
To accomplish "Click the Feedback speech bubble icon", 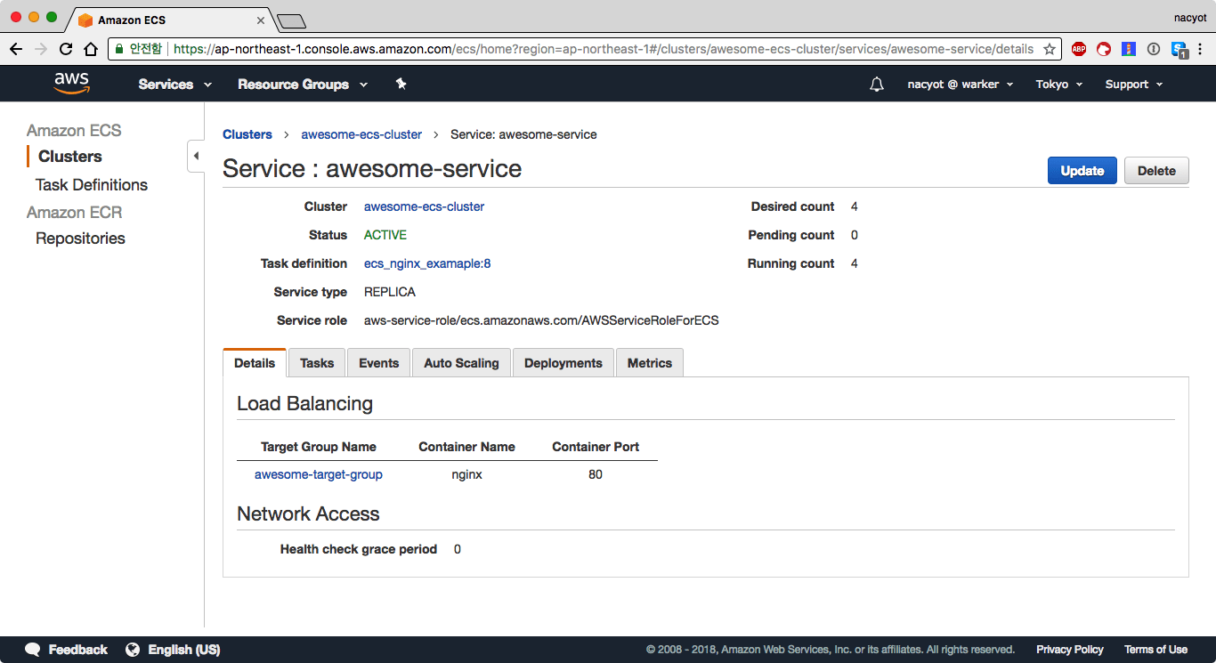I will tap(33, 650).
